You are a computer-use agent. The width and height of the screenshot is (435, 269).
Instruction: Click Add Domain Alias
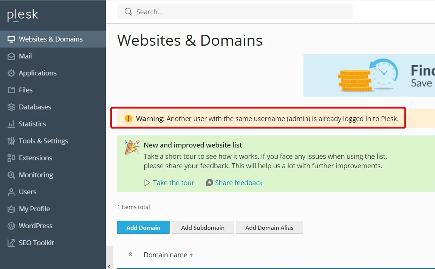coord(269,227)
